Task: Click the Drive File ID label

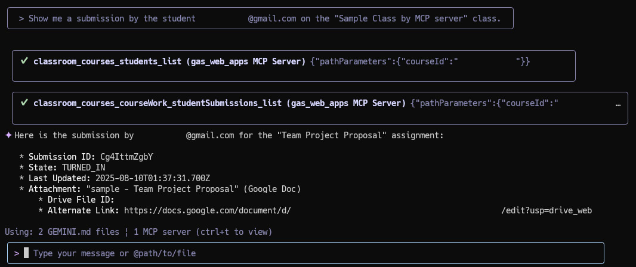Action: pos(81,200)
